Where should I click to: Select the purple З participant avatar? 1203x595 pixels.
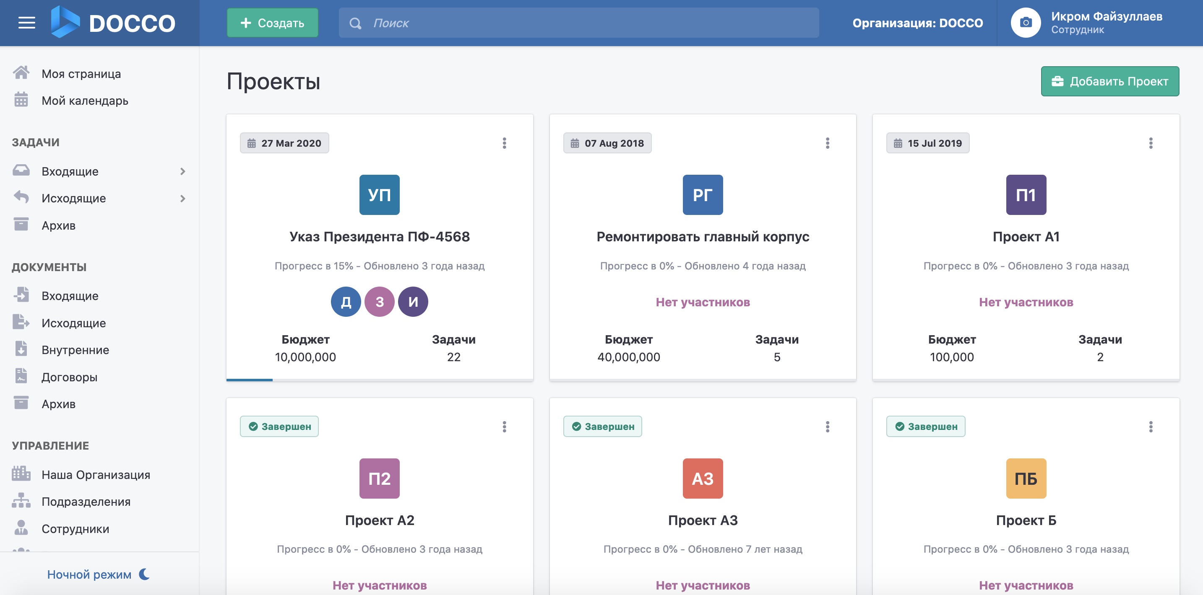[379, 301]
